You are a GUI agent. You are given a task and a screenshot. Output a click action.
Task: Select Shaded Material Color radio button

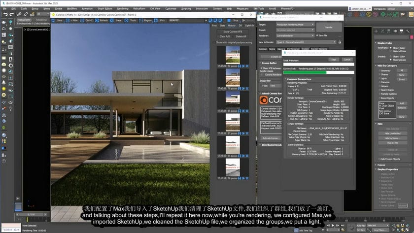[x=391, y=60]
